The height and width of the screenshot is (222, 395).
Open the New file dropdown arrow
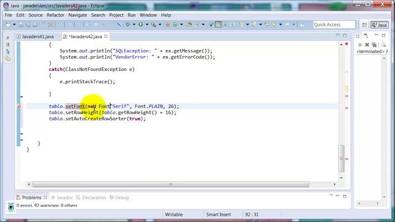click(14, 25)
